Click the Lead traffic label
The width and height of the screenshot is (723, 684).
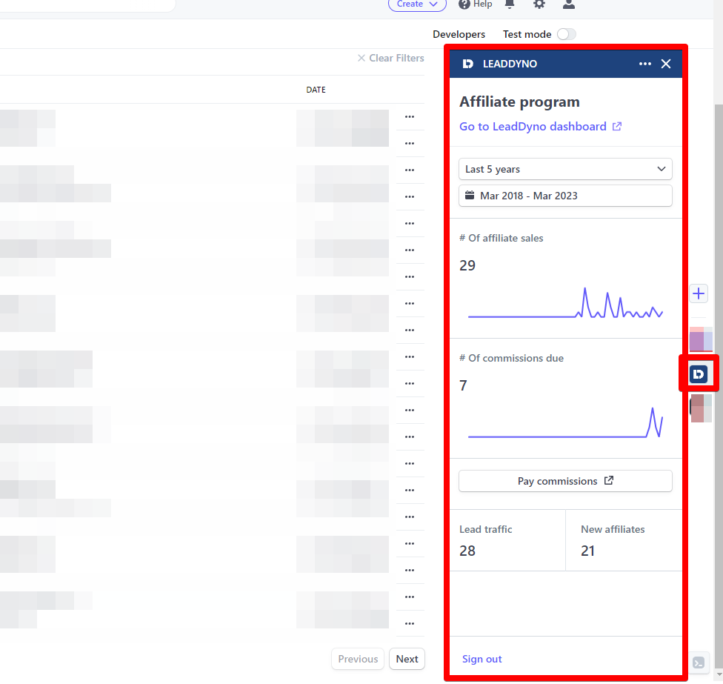click(x=485, y=530)
